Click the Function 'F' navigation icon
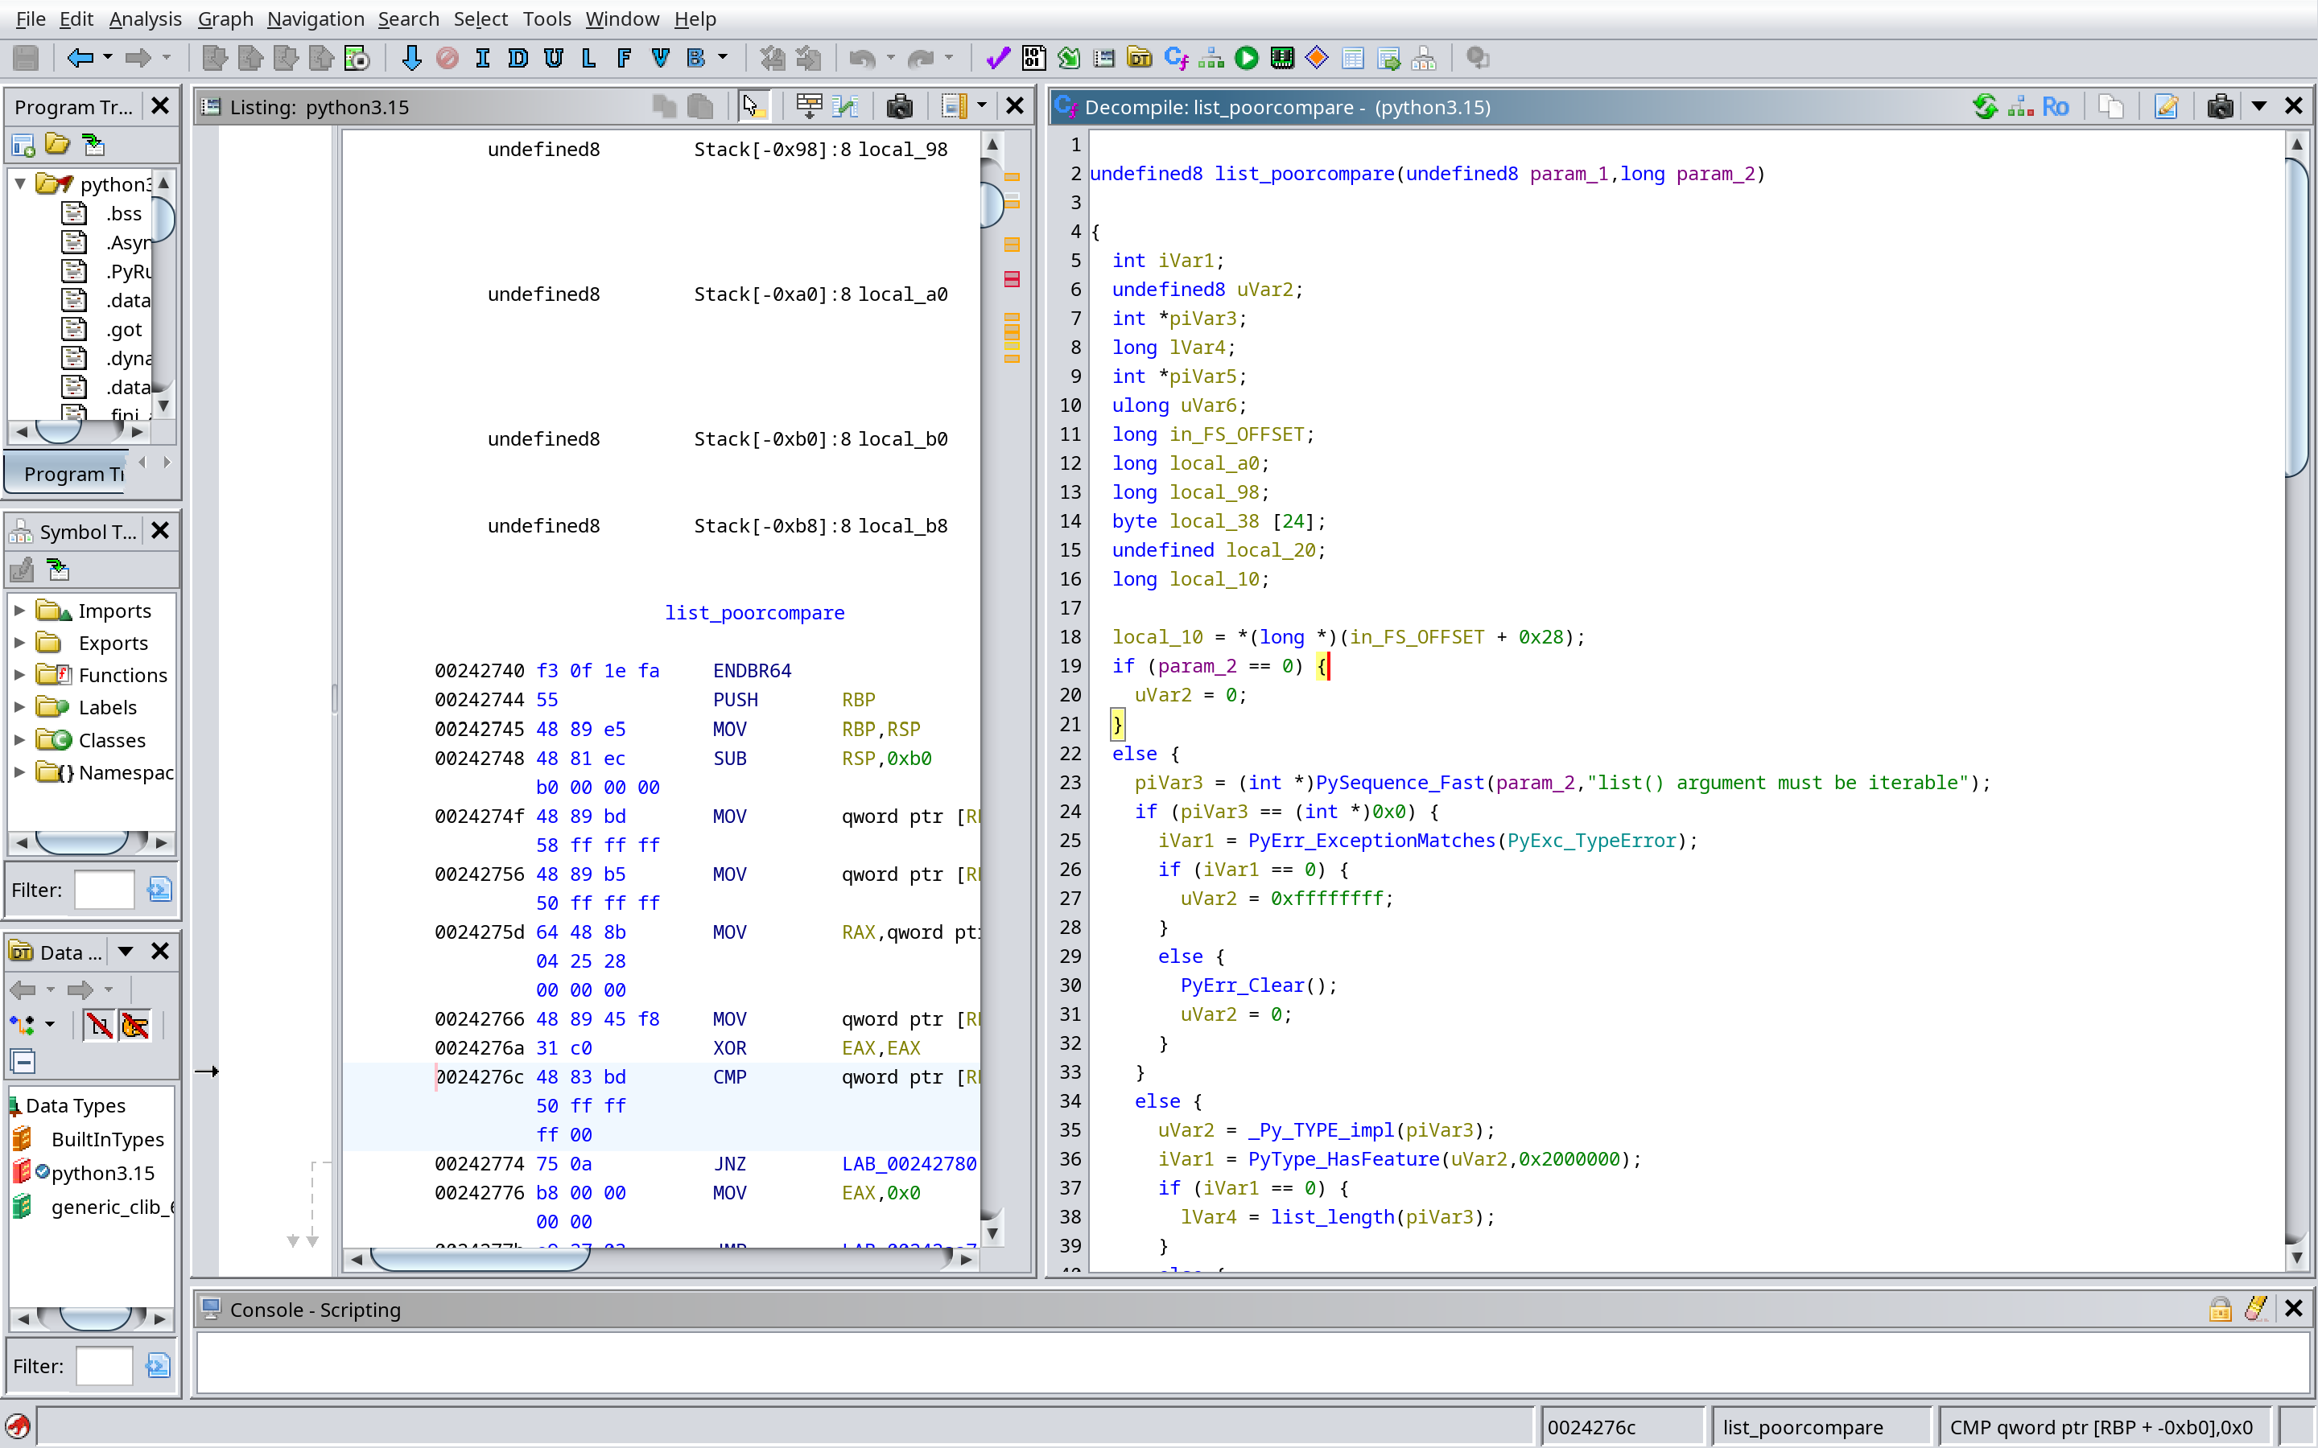 624,59
